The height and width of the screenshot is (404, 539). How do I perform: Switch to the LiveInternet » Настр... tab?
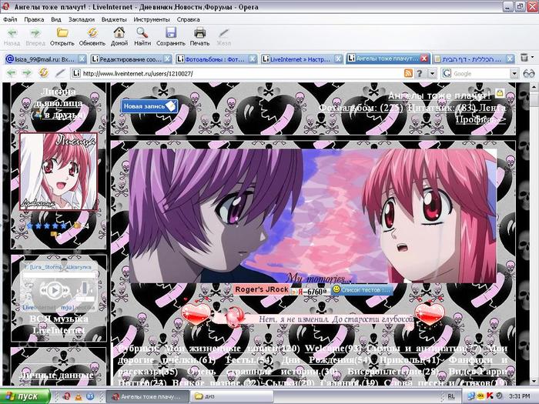[296, 59]
